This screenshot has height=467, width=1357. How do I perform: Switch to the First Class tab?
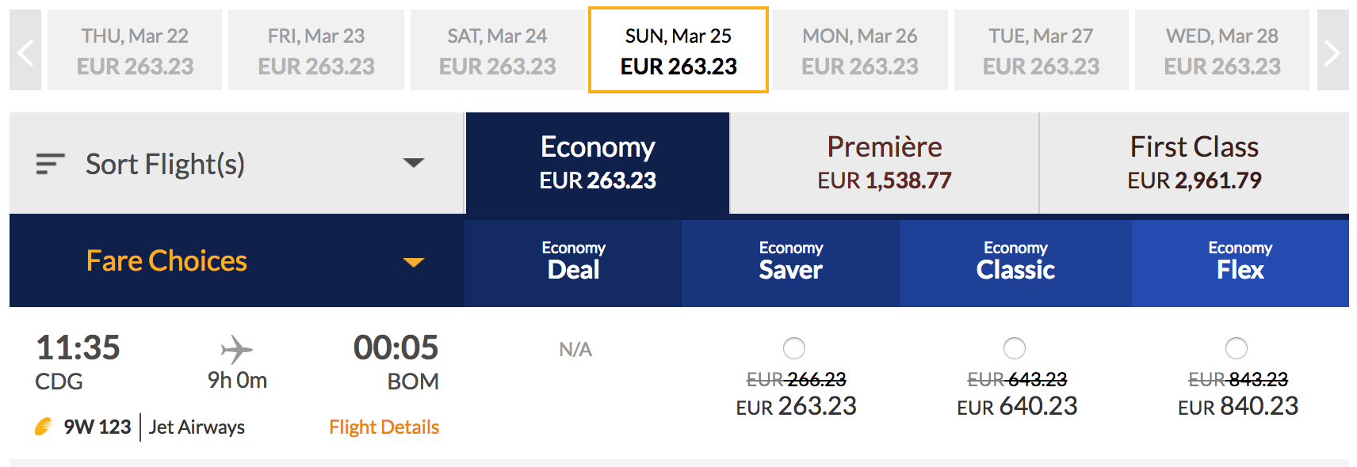click(1194, 163)
